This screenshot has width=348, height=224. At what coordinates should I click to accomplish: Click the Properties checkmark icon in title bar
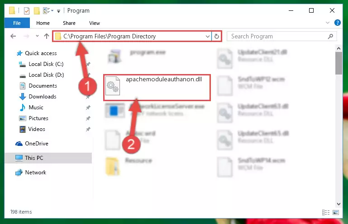27,11
